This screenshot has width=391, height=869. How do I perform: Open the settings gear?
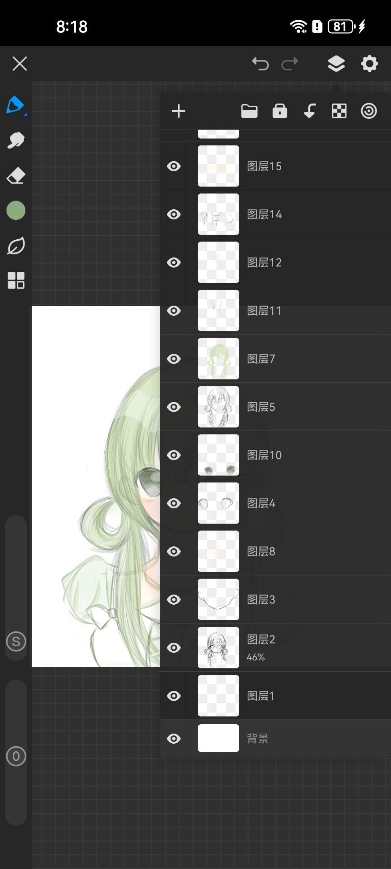(369, 64)
